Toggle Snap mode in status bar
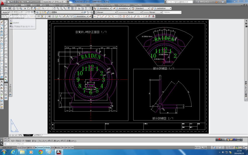 (19, 148)
